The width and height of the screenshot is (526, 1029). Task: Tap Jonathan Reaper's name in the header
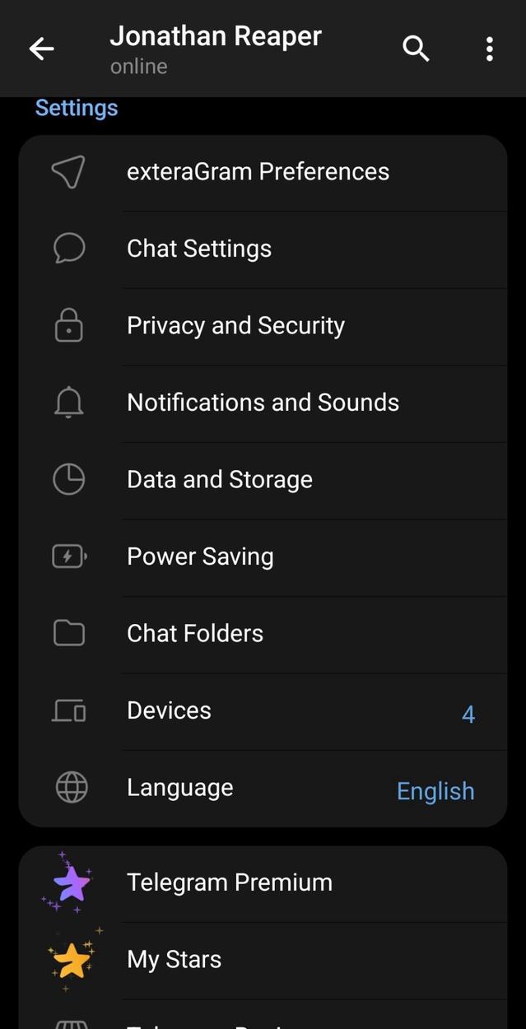coord(216,36)
